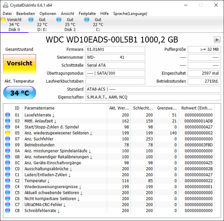Click raw value 000000003FBD of Betriebsstunden

pyautogui.click(x=198, y=145)
